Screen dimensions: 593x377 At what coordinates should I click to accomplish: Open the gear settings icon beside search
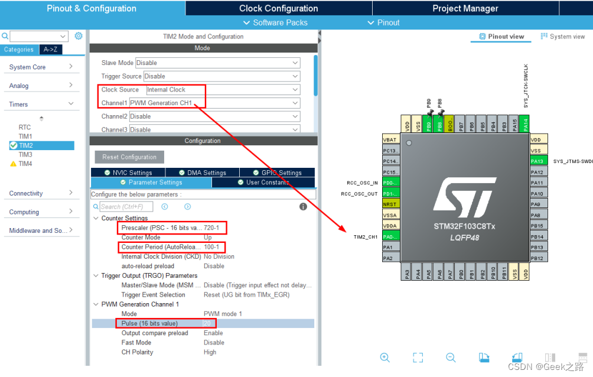79,36
